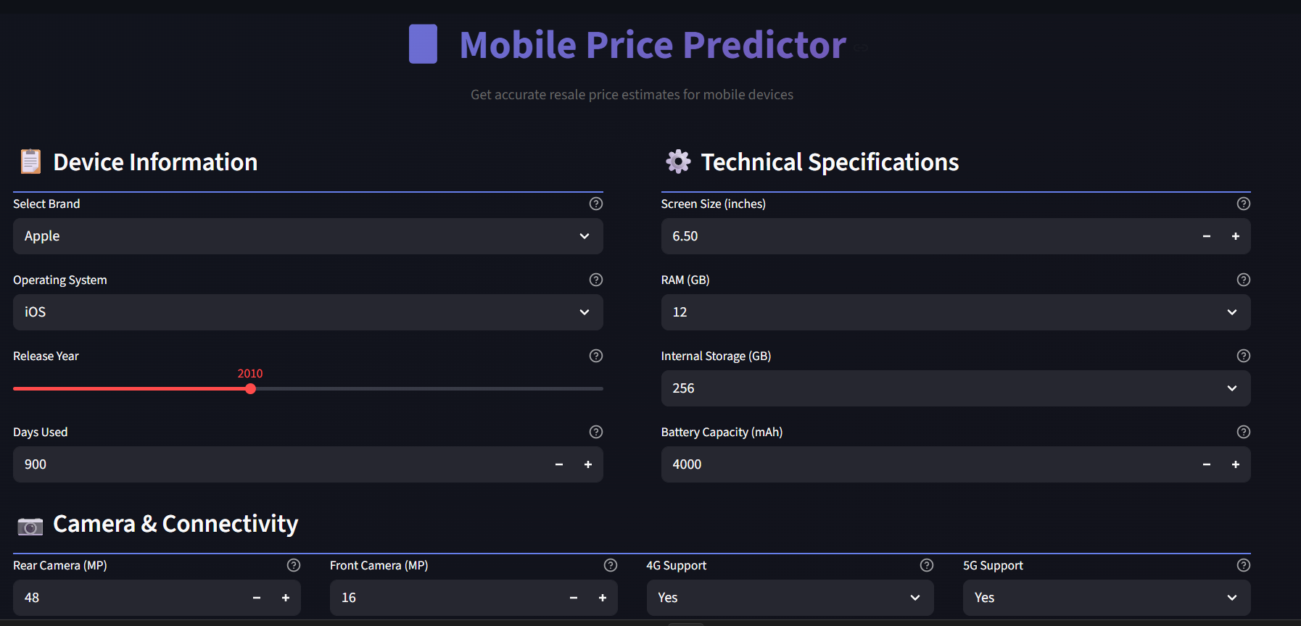The height and width of the screenshot is (626, 1301).
Task: Click Days Used help icon
Action: [596, 432]
